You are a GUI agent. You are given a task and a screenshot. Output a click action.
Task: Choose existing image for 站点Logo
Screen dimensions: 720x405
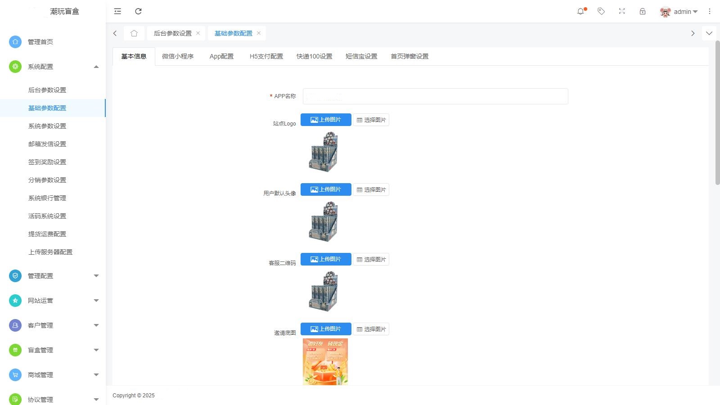(371, 120)
